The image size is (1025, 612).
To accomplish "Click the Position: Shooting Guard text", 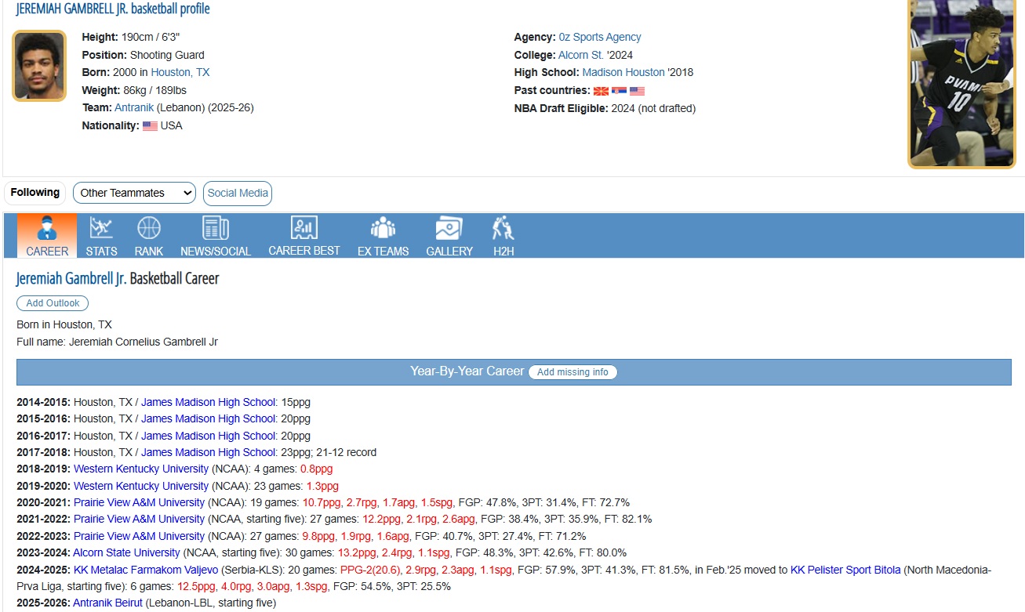I will [x=144, y=55].
